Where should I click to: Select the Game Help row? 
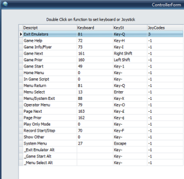(101, 41)
